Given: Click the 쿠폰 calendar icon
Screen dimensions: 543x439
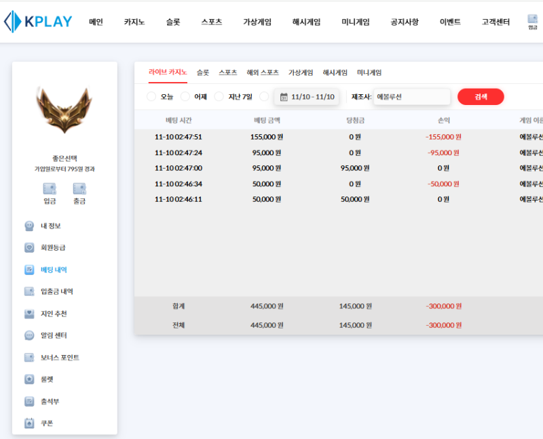Looking at the screenshot, I should pos(29,423).
